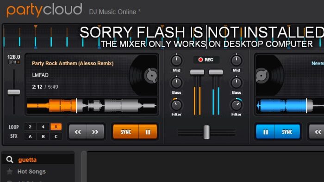Click the crossfader slider handle
Viewport: 324px width, 182px height.
click(x=206, y=132)
